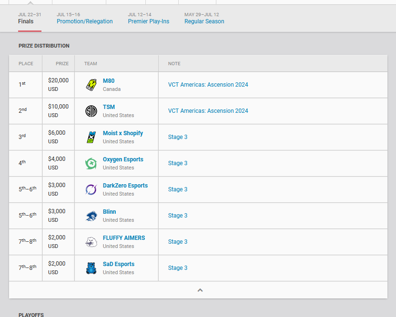Click the PRIZE DISTRIBUTION heading
396x317 pixels.
click(44, 46)
